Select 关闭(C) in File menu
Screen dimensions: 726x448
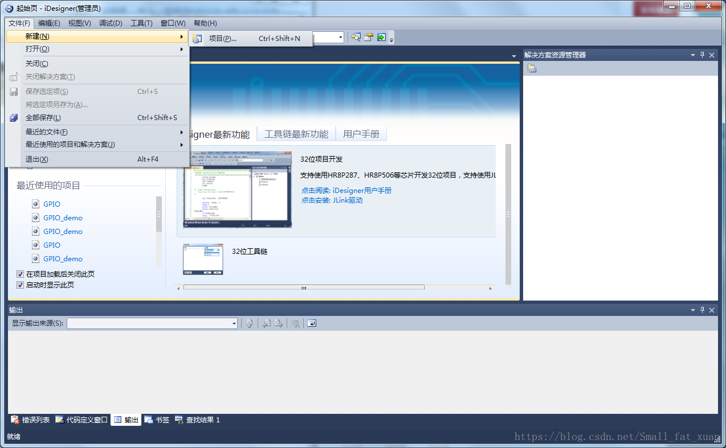[x=97, y=64]
